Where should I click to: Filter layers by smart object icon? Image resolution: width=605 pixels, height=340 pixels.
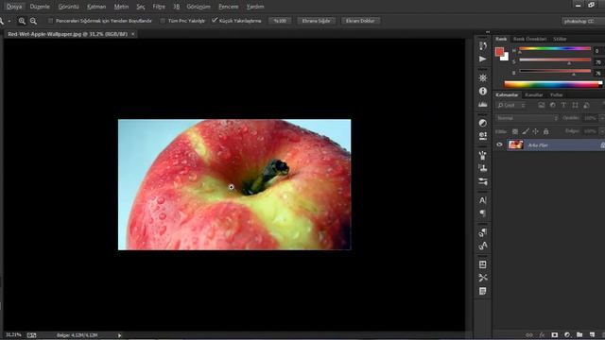tap(586, 105)
